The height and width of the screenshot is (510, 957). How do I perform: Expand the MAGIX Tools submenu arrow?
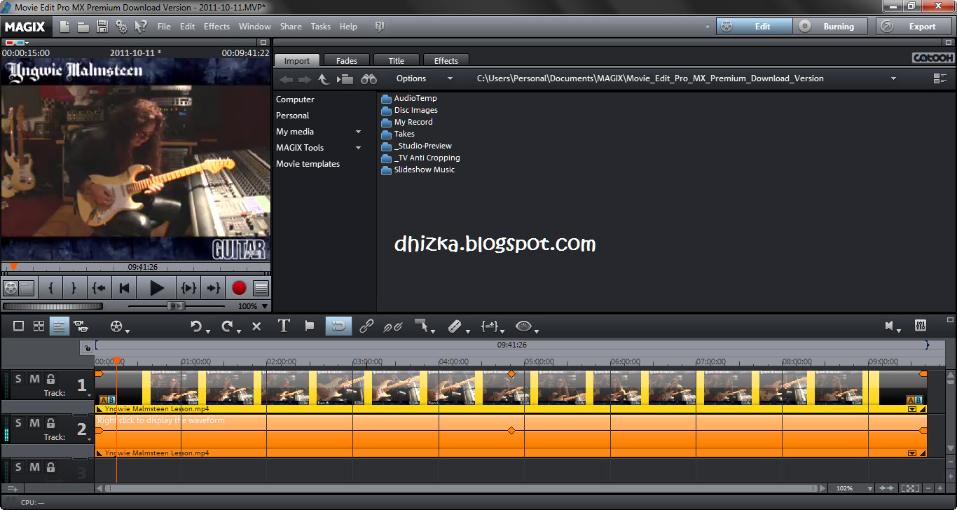coord(358,148)
